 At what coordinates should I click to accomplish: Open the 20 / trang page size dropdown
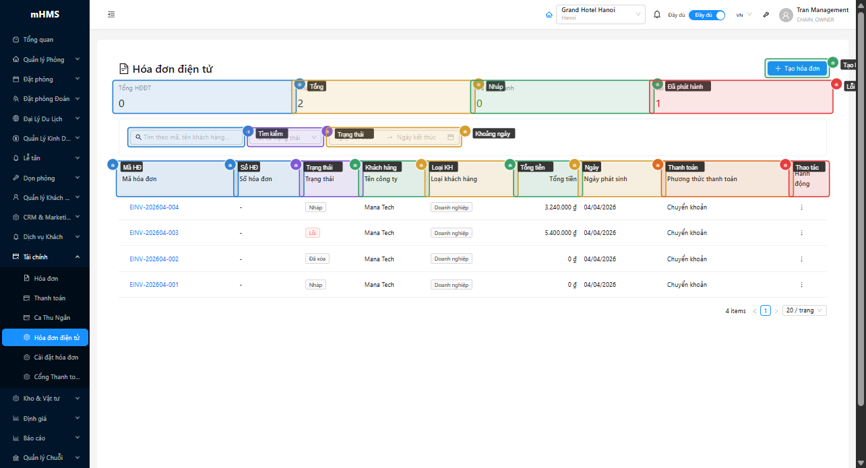pyautogui.click(x=804, y=310)
